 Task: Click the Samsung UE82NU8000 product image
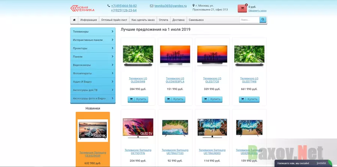tap(249, 128)
